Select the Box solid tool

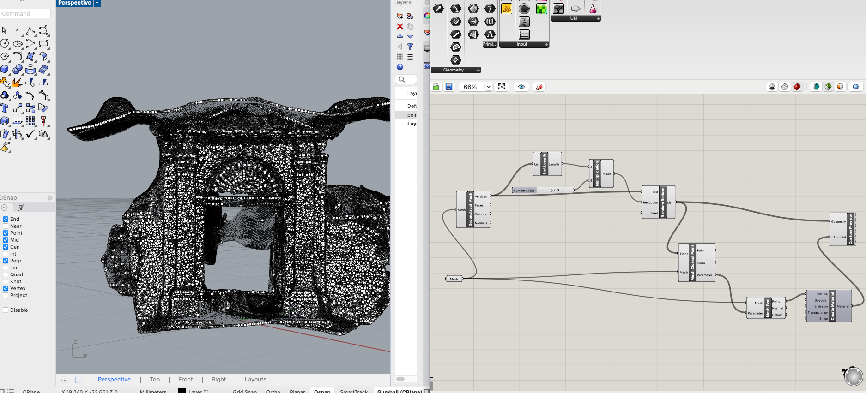coord(5,69)
